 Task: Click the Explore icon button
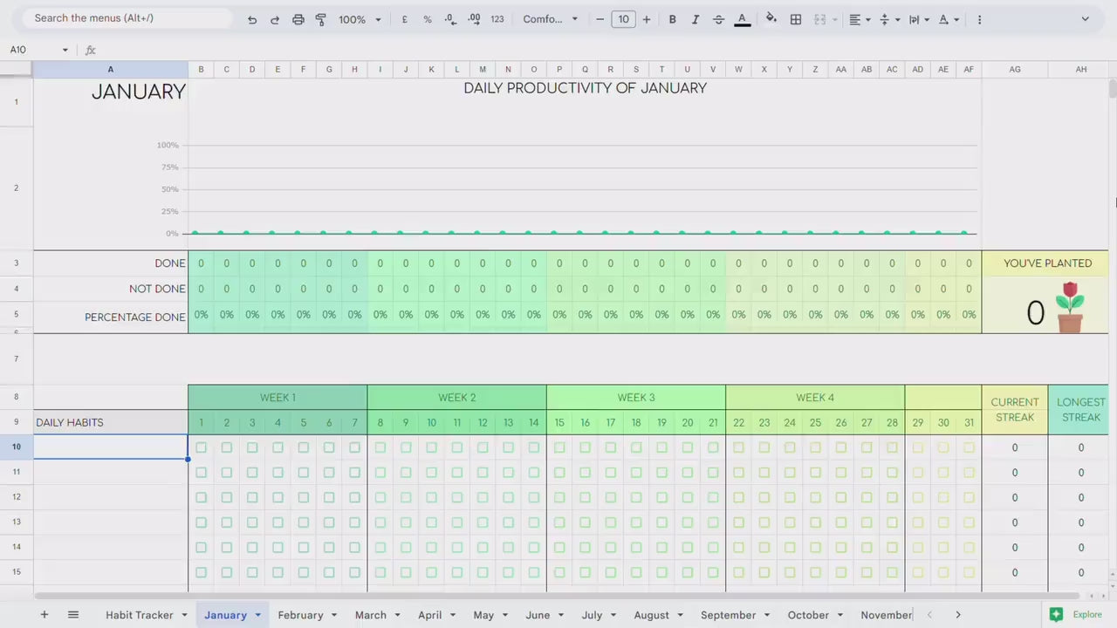(1056, 614)
